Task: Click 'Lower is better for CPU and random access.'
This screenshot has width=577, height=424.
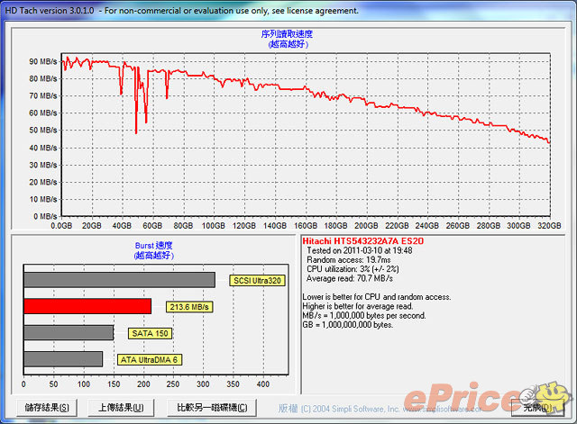Action: coord(377,297)
